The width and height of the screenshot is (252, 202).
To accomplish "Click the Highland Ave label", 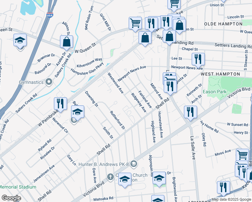I will point(154,132).
